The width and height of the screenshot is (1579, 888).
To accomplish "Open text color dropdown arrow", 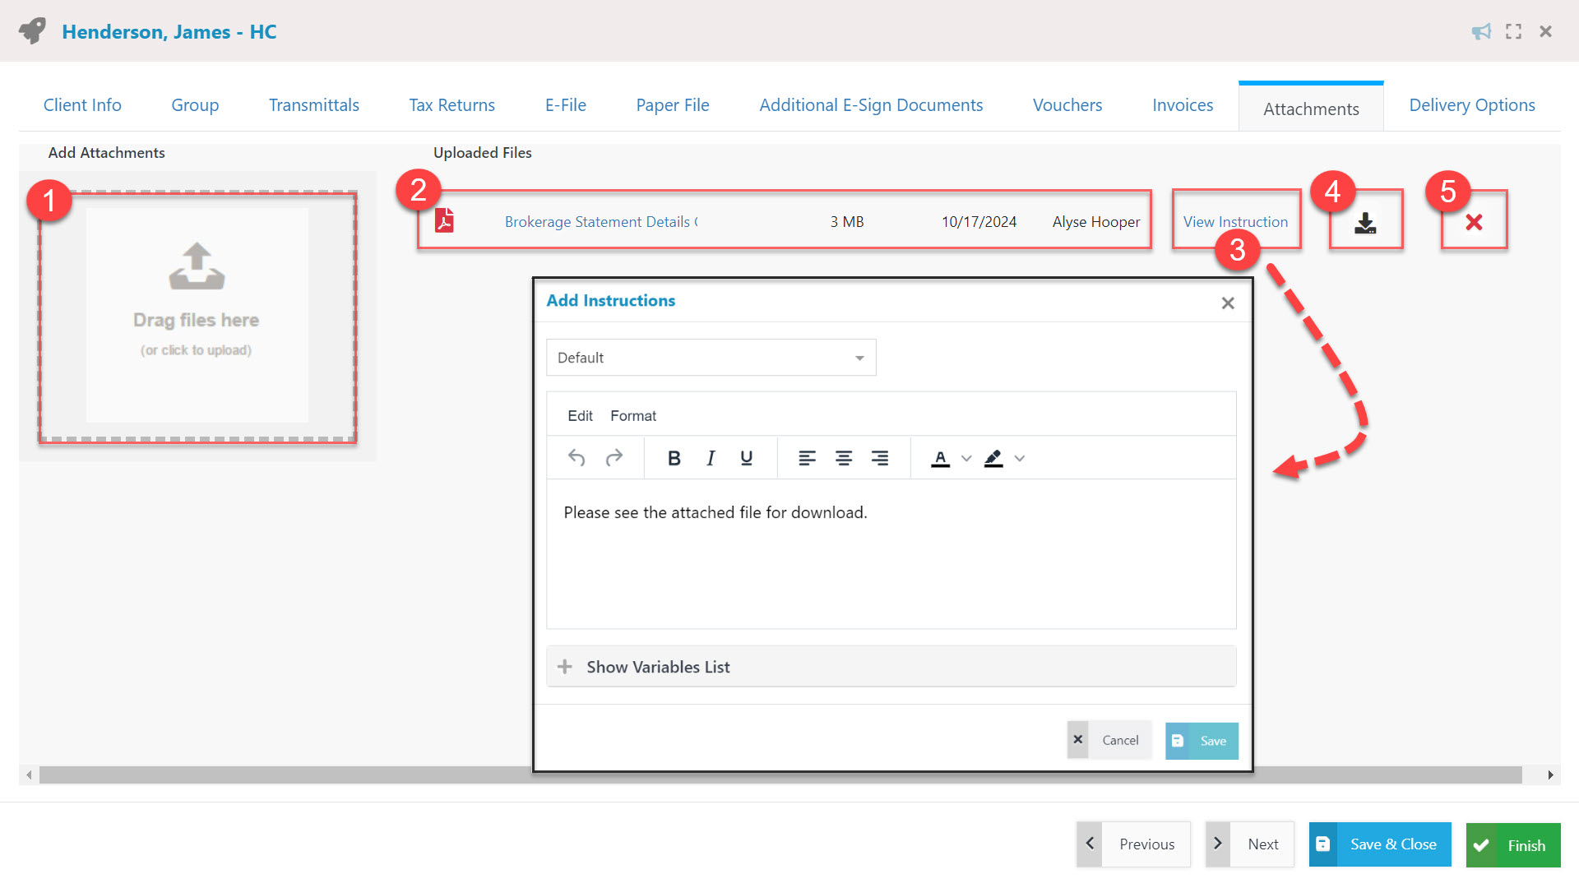I will point(966,459).
